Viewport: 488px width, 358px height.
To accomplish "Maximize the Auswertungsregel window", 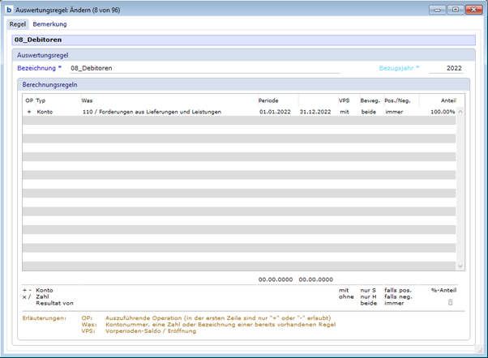I will click(x=455, y=10).
